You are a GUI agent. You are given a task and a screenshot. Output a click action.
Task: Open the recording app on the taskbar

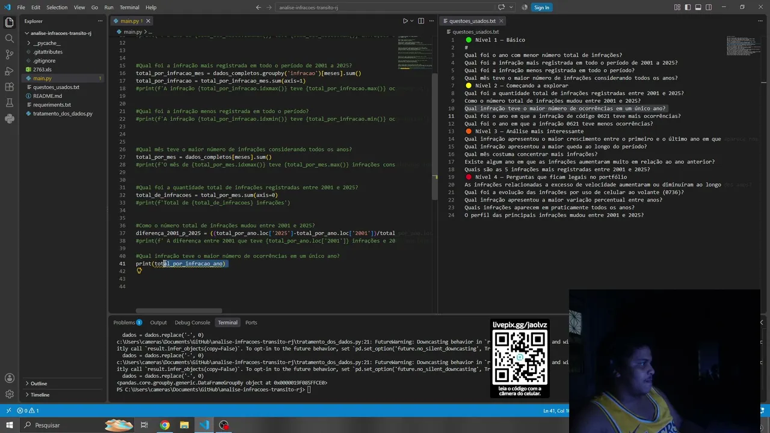224,425
